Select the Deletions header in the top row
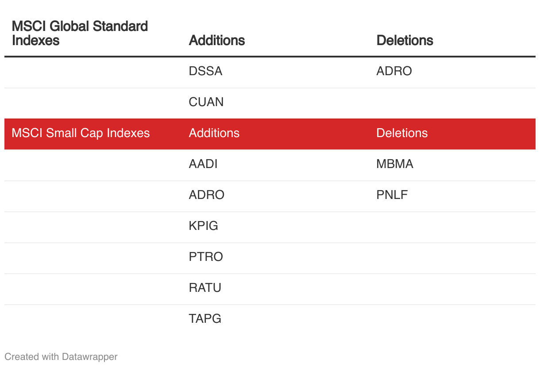This screenshot has width=540, height=367. pyautogui.click(x=405, y=40)
